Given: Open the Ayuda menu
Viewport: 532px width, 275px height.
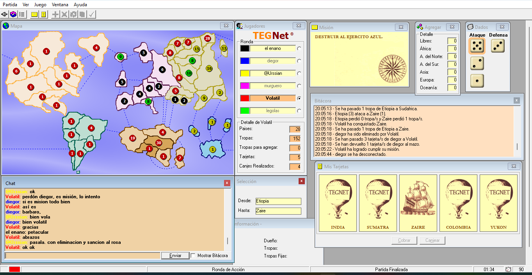Looking at the screenshot, I should tap(80, 5).
